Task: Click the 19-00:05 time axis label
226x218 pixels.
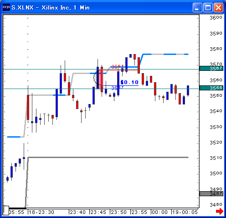Action: (185, 212)
